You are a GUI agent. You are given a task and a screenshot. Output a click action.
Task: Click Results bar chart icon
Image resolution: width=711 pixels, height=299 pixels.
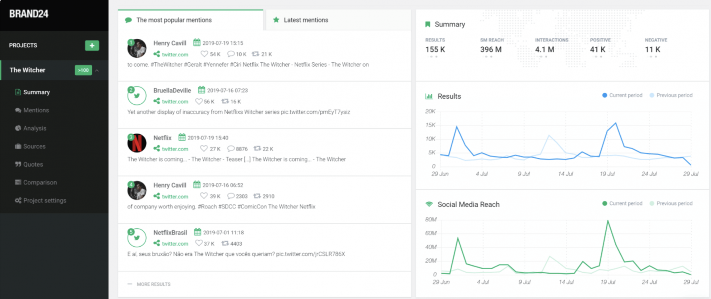click(429, 96)
